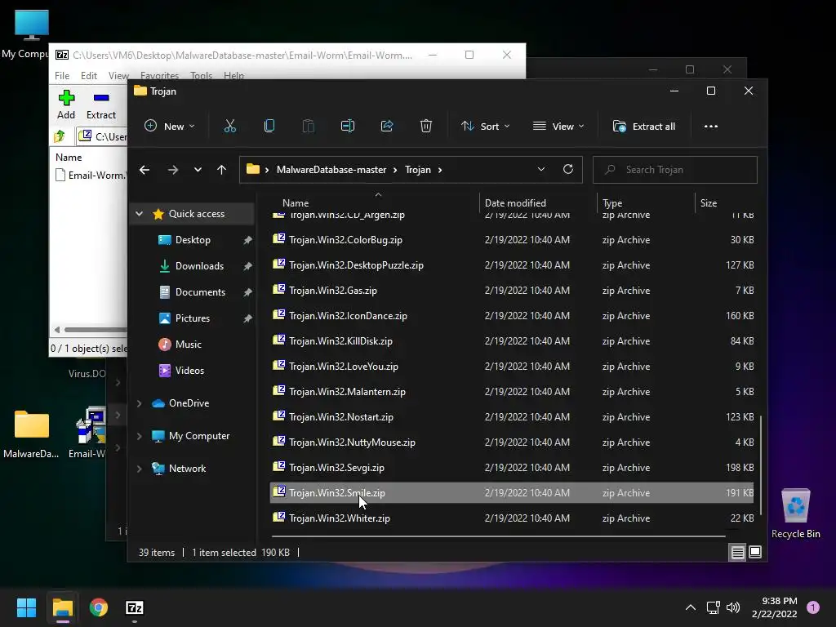Click the green Add icon in 7-Zip window
The image size is (836, 627).
tap(66, 98)
